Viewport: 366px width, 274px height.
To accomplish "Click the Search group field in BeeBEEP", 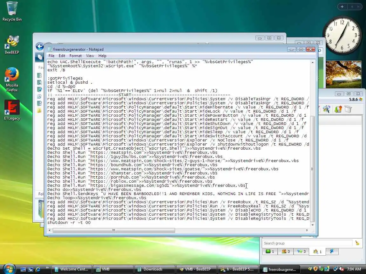I will 308,243.
